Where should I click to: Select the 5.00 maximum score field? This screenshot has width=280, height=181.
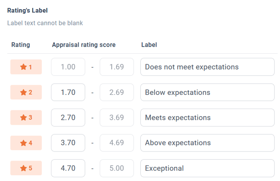click(x=117, y=168)
